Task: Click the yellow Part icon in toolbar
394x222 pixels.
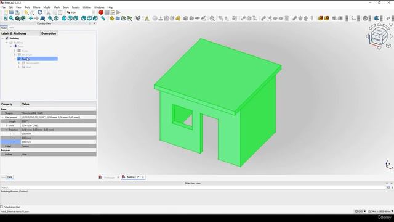Action: point(112,18)
